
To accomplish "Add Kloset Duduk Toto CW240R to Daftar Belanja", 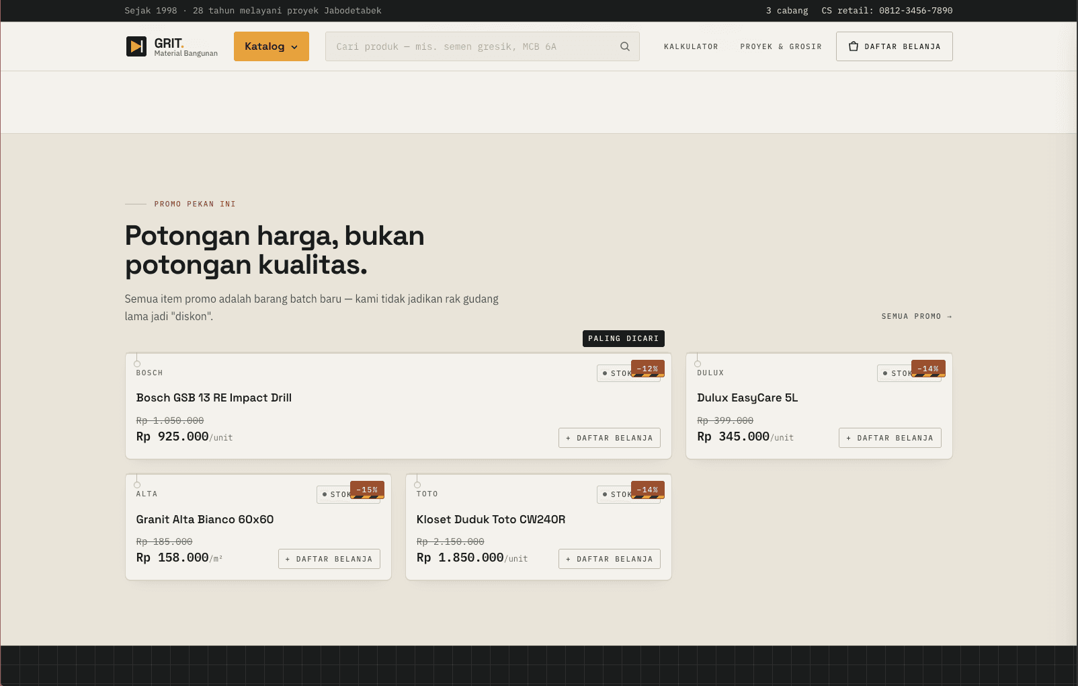I will point(610,559).
